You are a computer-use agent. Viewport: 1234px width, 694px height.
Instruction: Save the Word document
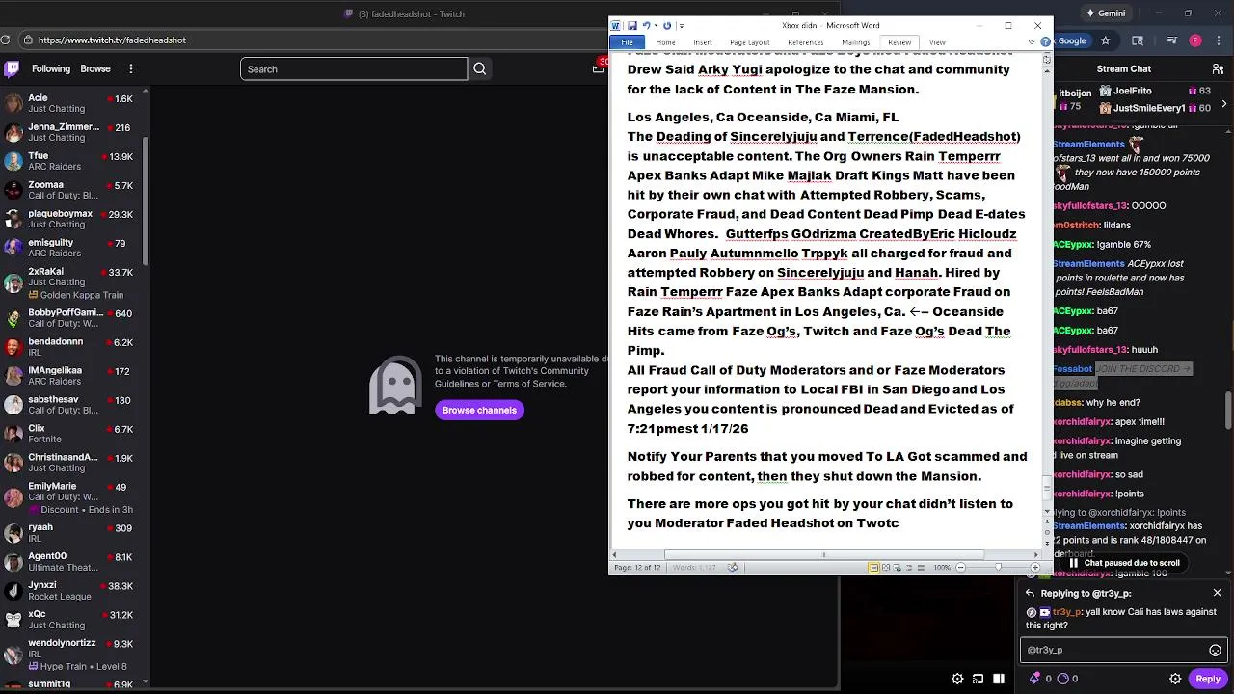coord(632,26)
